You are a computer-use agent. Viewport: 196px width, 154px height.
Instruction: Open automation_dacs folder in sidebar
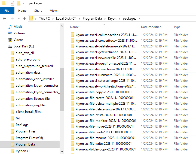(x=28, y=73)
